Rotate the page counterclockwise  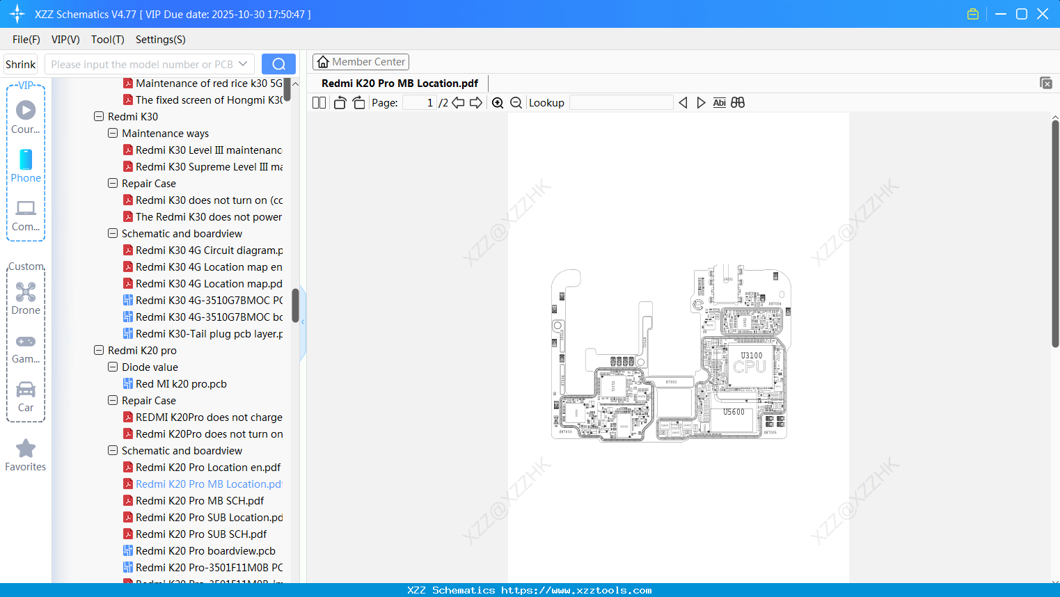[340, 103]
